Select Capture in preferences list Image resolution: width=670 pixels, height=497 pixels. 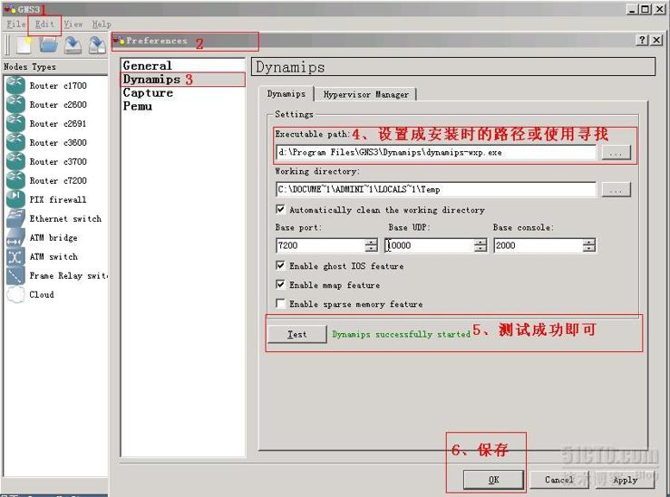[x=148, y=92]
